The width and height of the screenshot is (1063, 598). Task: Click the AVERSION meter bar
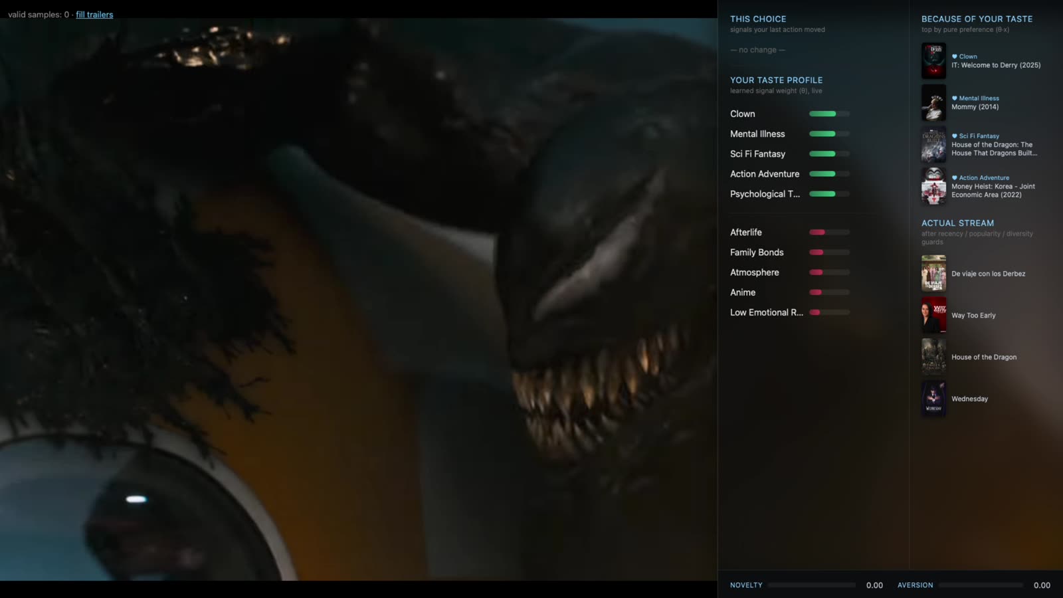(x=981, y=585)
